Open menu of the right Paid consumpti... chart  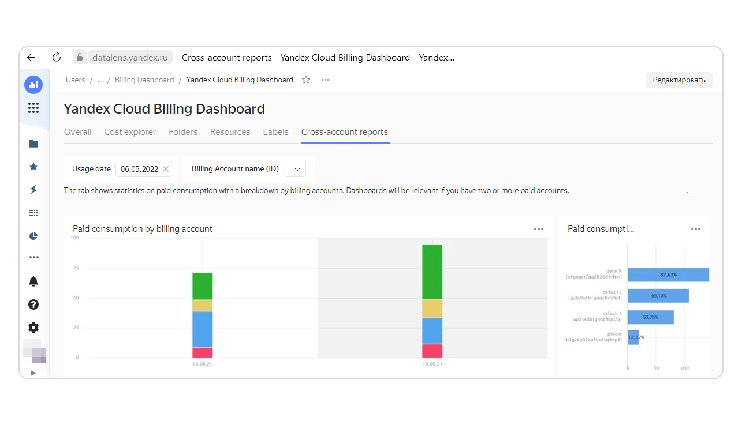696,229
